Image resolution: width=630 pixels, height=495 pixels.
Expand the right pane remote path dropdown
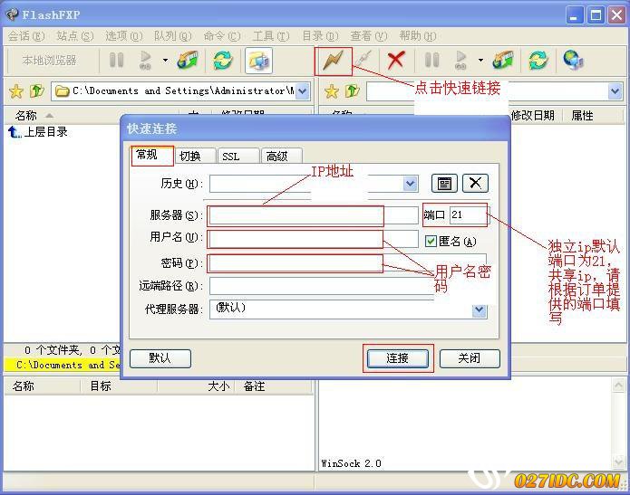pyautogui.click(x=615, y=91)
